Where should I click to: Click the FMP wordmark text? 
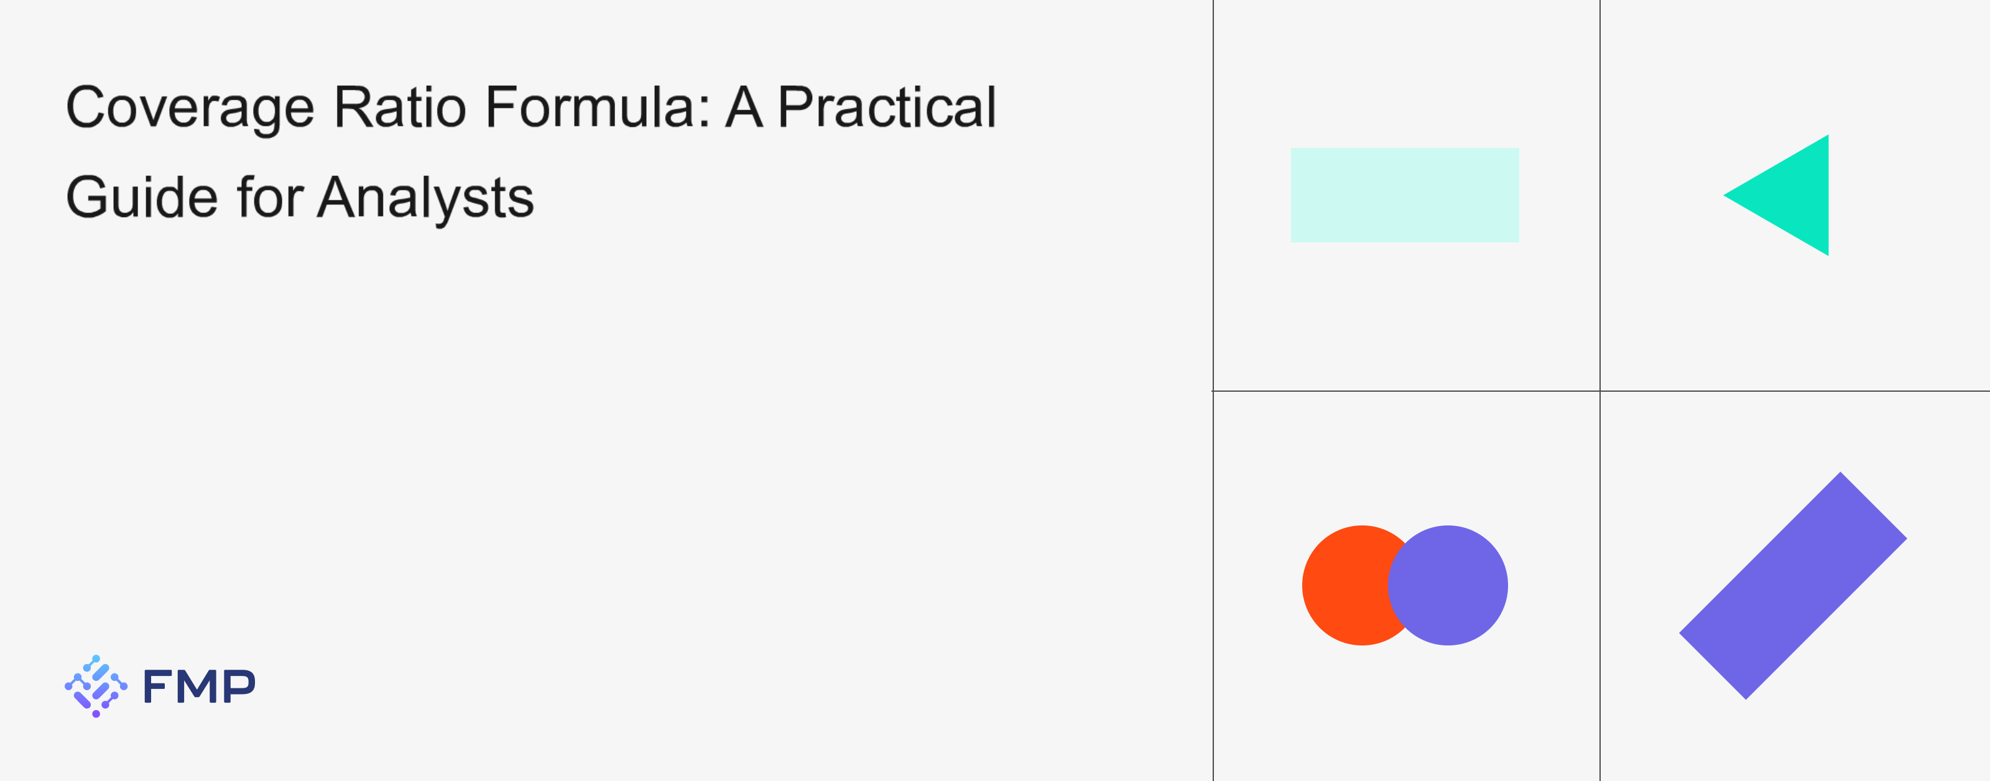198,686
